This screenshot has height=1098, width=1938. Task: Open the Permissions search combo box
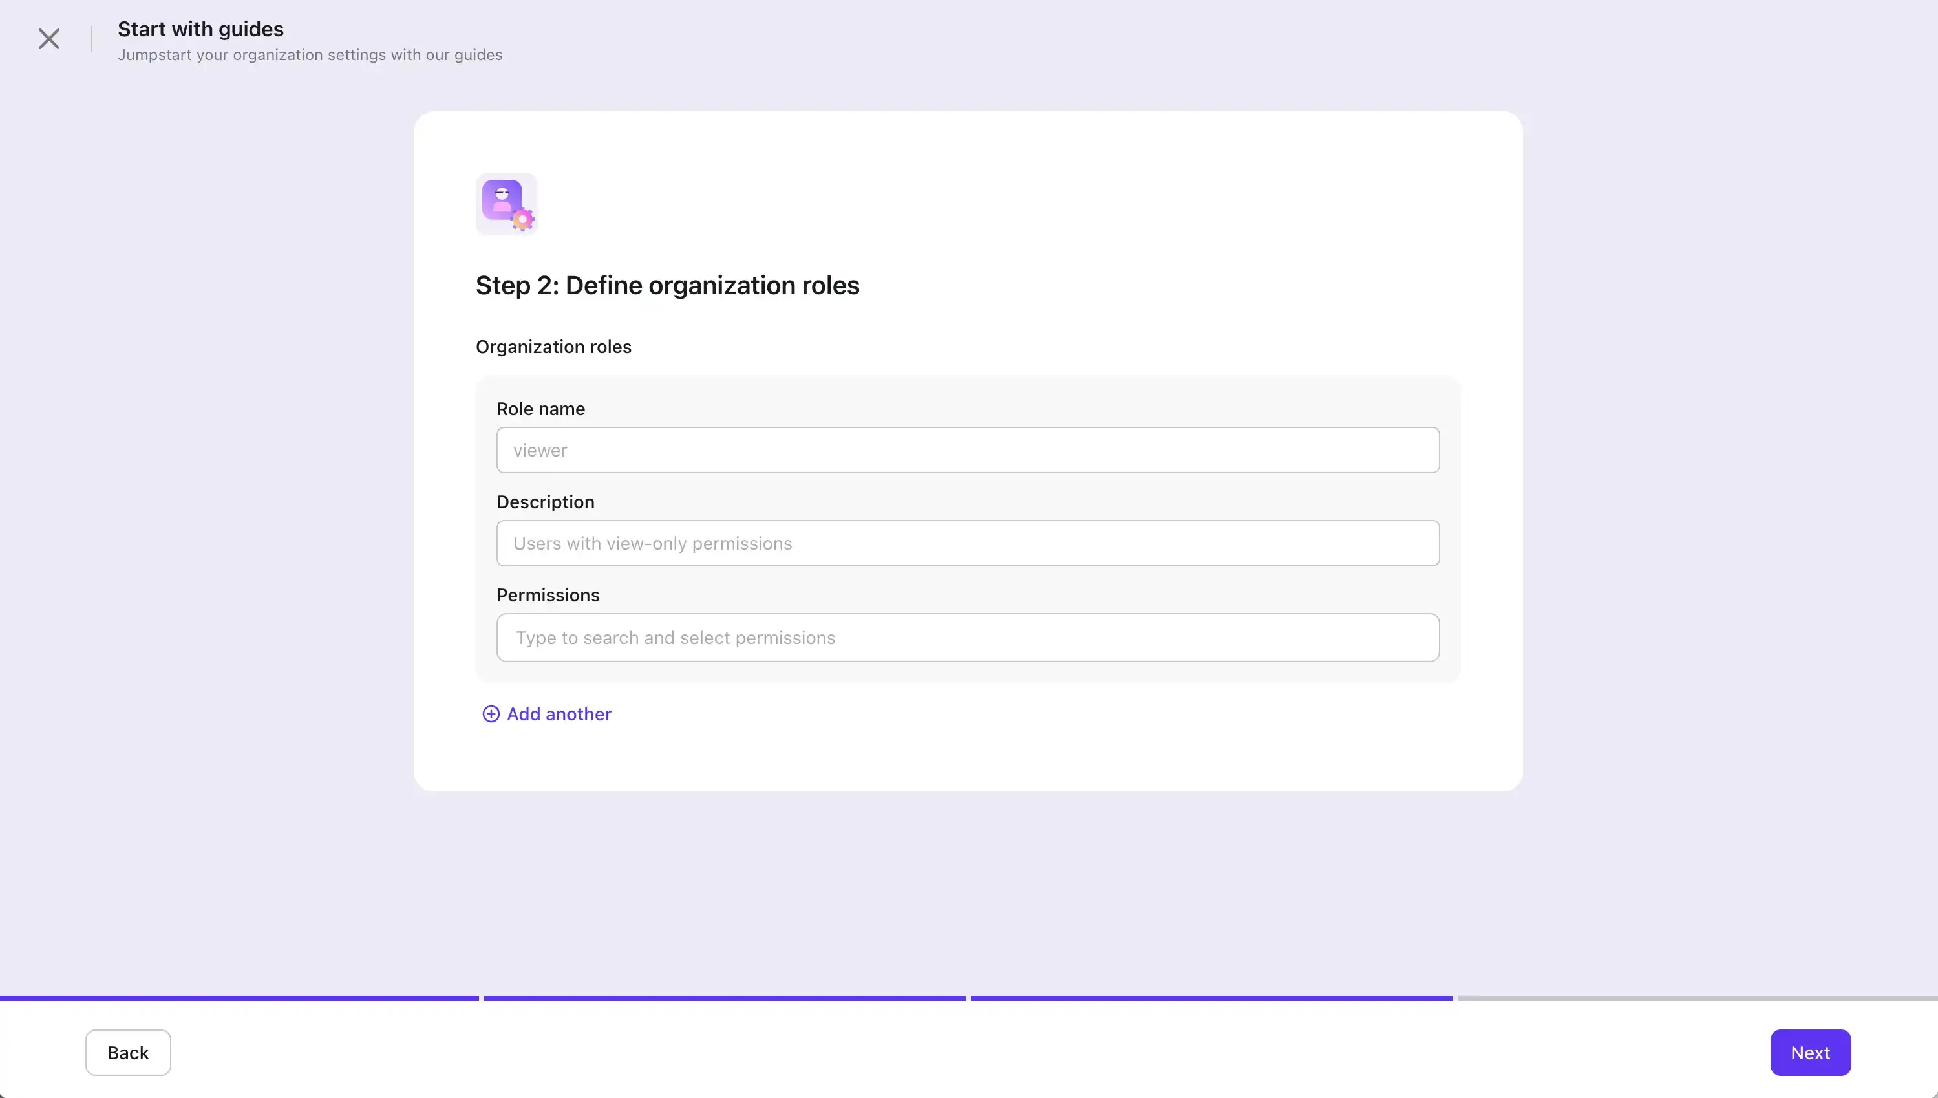967,637
